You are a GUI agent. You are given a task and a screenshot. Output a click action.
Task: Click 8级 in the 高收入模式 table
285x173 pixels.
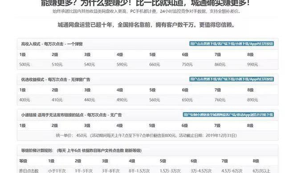click(x=250, y=55)
